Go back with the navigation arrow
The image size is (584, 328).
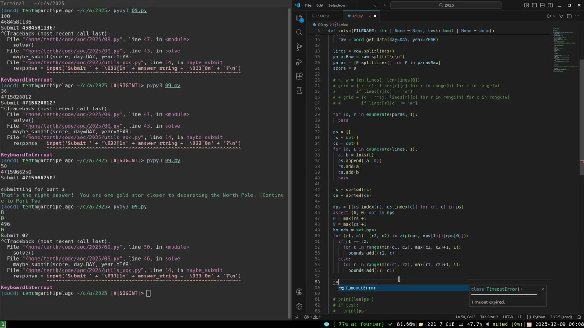click(375, 5)
